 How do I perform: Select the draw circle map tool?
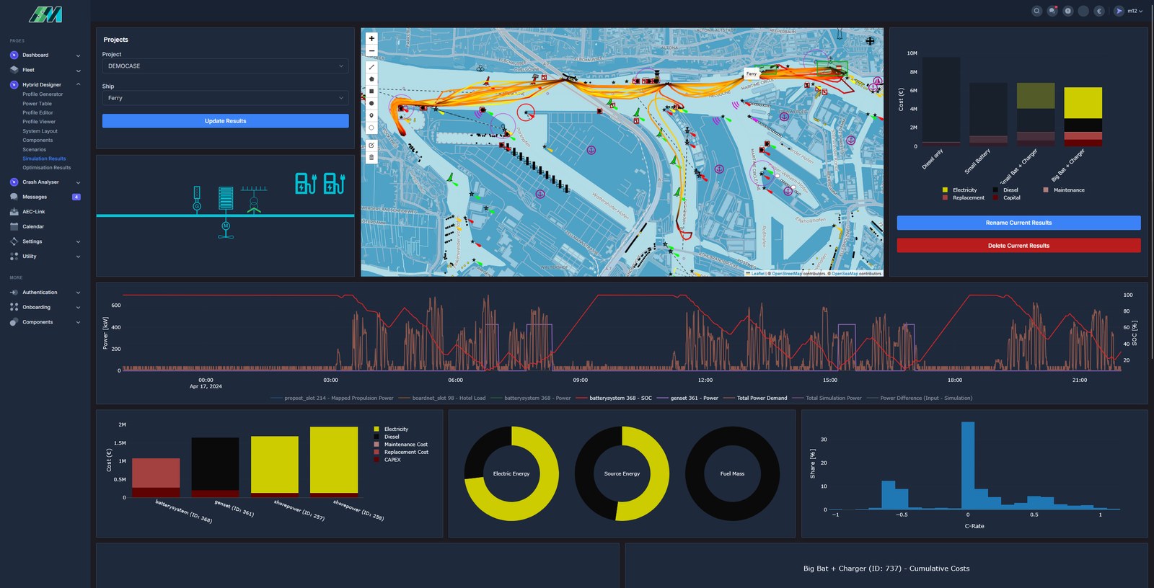(x=371, y=103)
